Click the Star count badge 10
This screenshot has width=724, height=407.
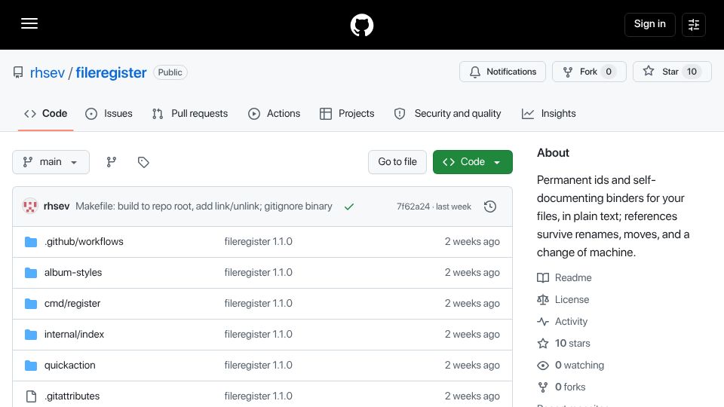[692, 72]
